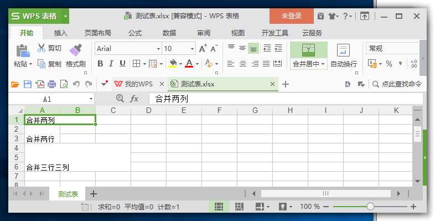Apply comma thousands separator style

(x=400, y=64)
